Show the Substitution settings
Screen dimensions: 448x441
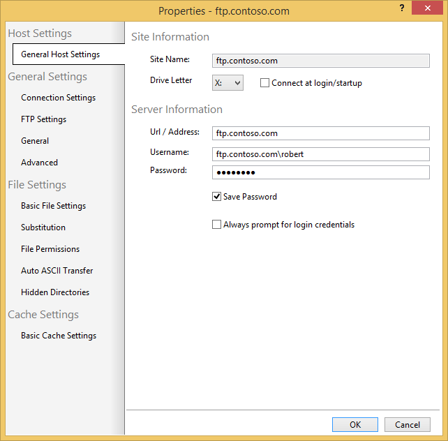click(43, 227)
